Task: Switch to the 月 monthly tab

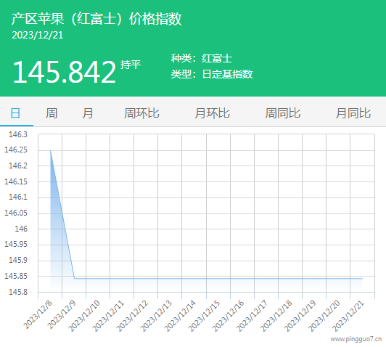Action: click(x=88, y=113)
